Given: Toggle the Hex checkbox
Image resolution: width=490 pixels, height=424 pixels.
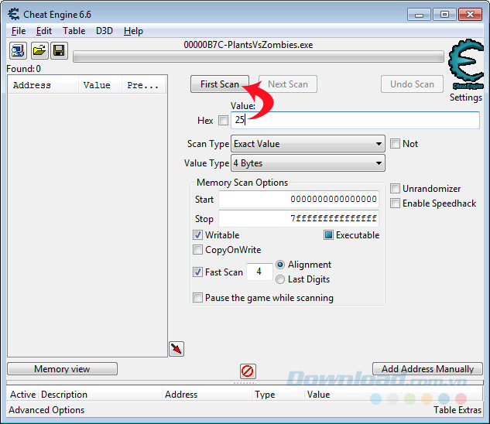Looking at the screenshot, I should pos(223,120).
